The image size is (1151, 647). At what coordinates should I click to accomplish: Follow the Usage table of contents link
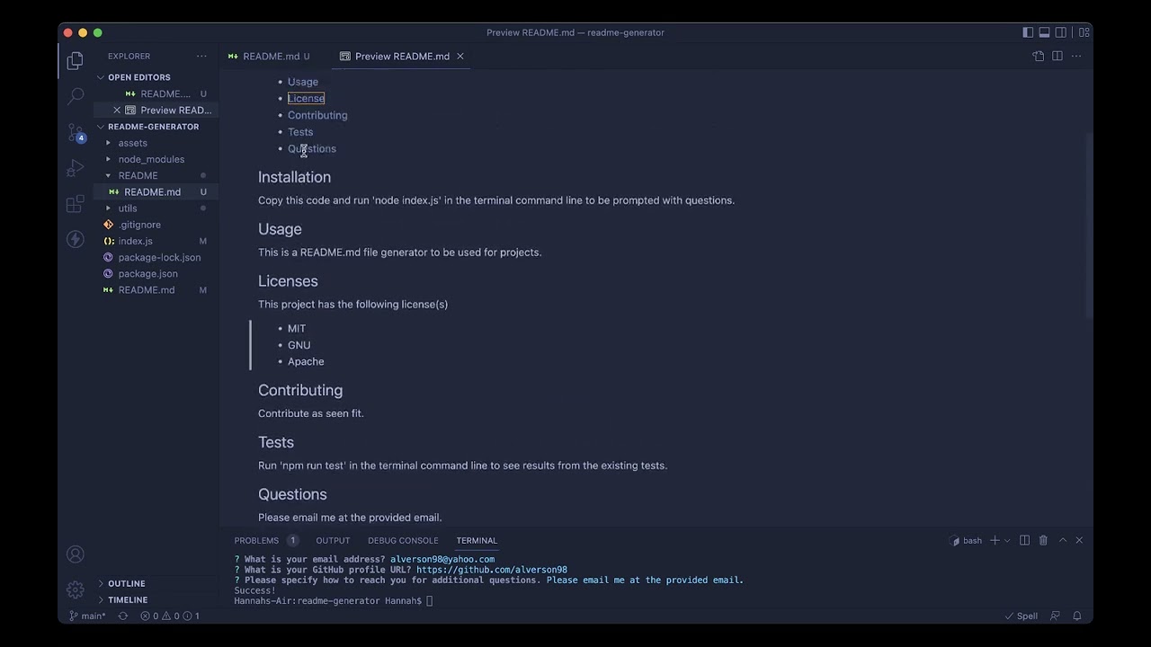[x=303, y=82]
